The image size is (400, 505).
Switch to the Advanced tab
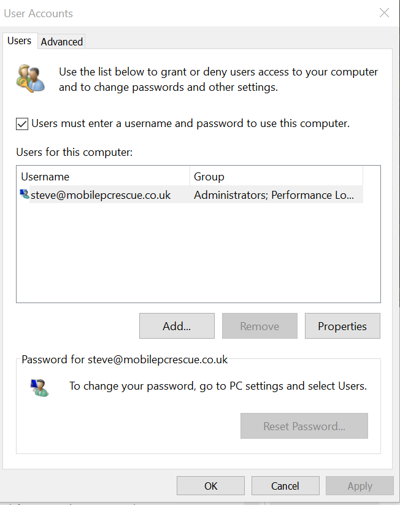click(x=61, y=42)
